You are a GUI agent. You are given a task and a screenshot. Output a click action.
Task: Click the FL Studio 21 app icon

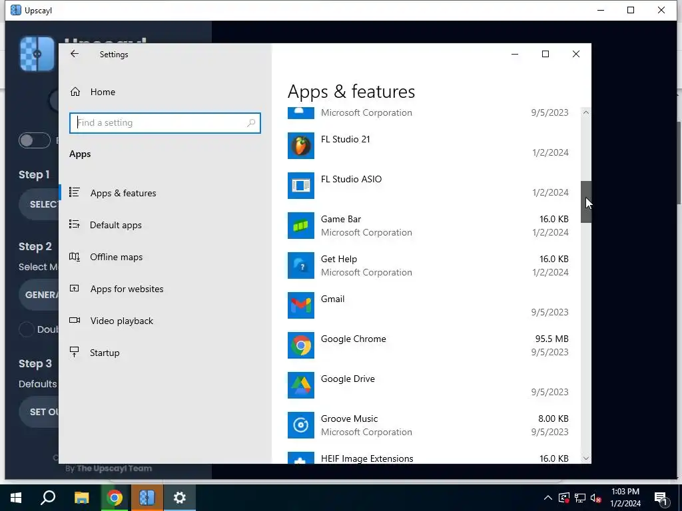[300, 146]
